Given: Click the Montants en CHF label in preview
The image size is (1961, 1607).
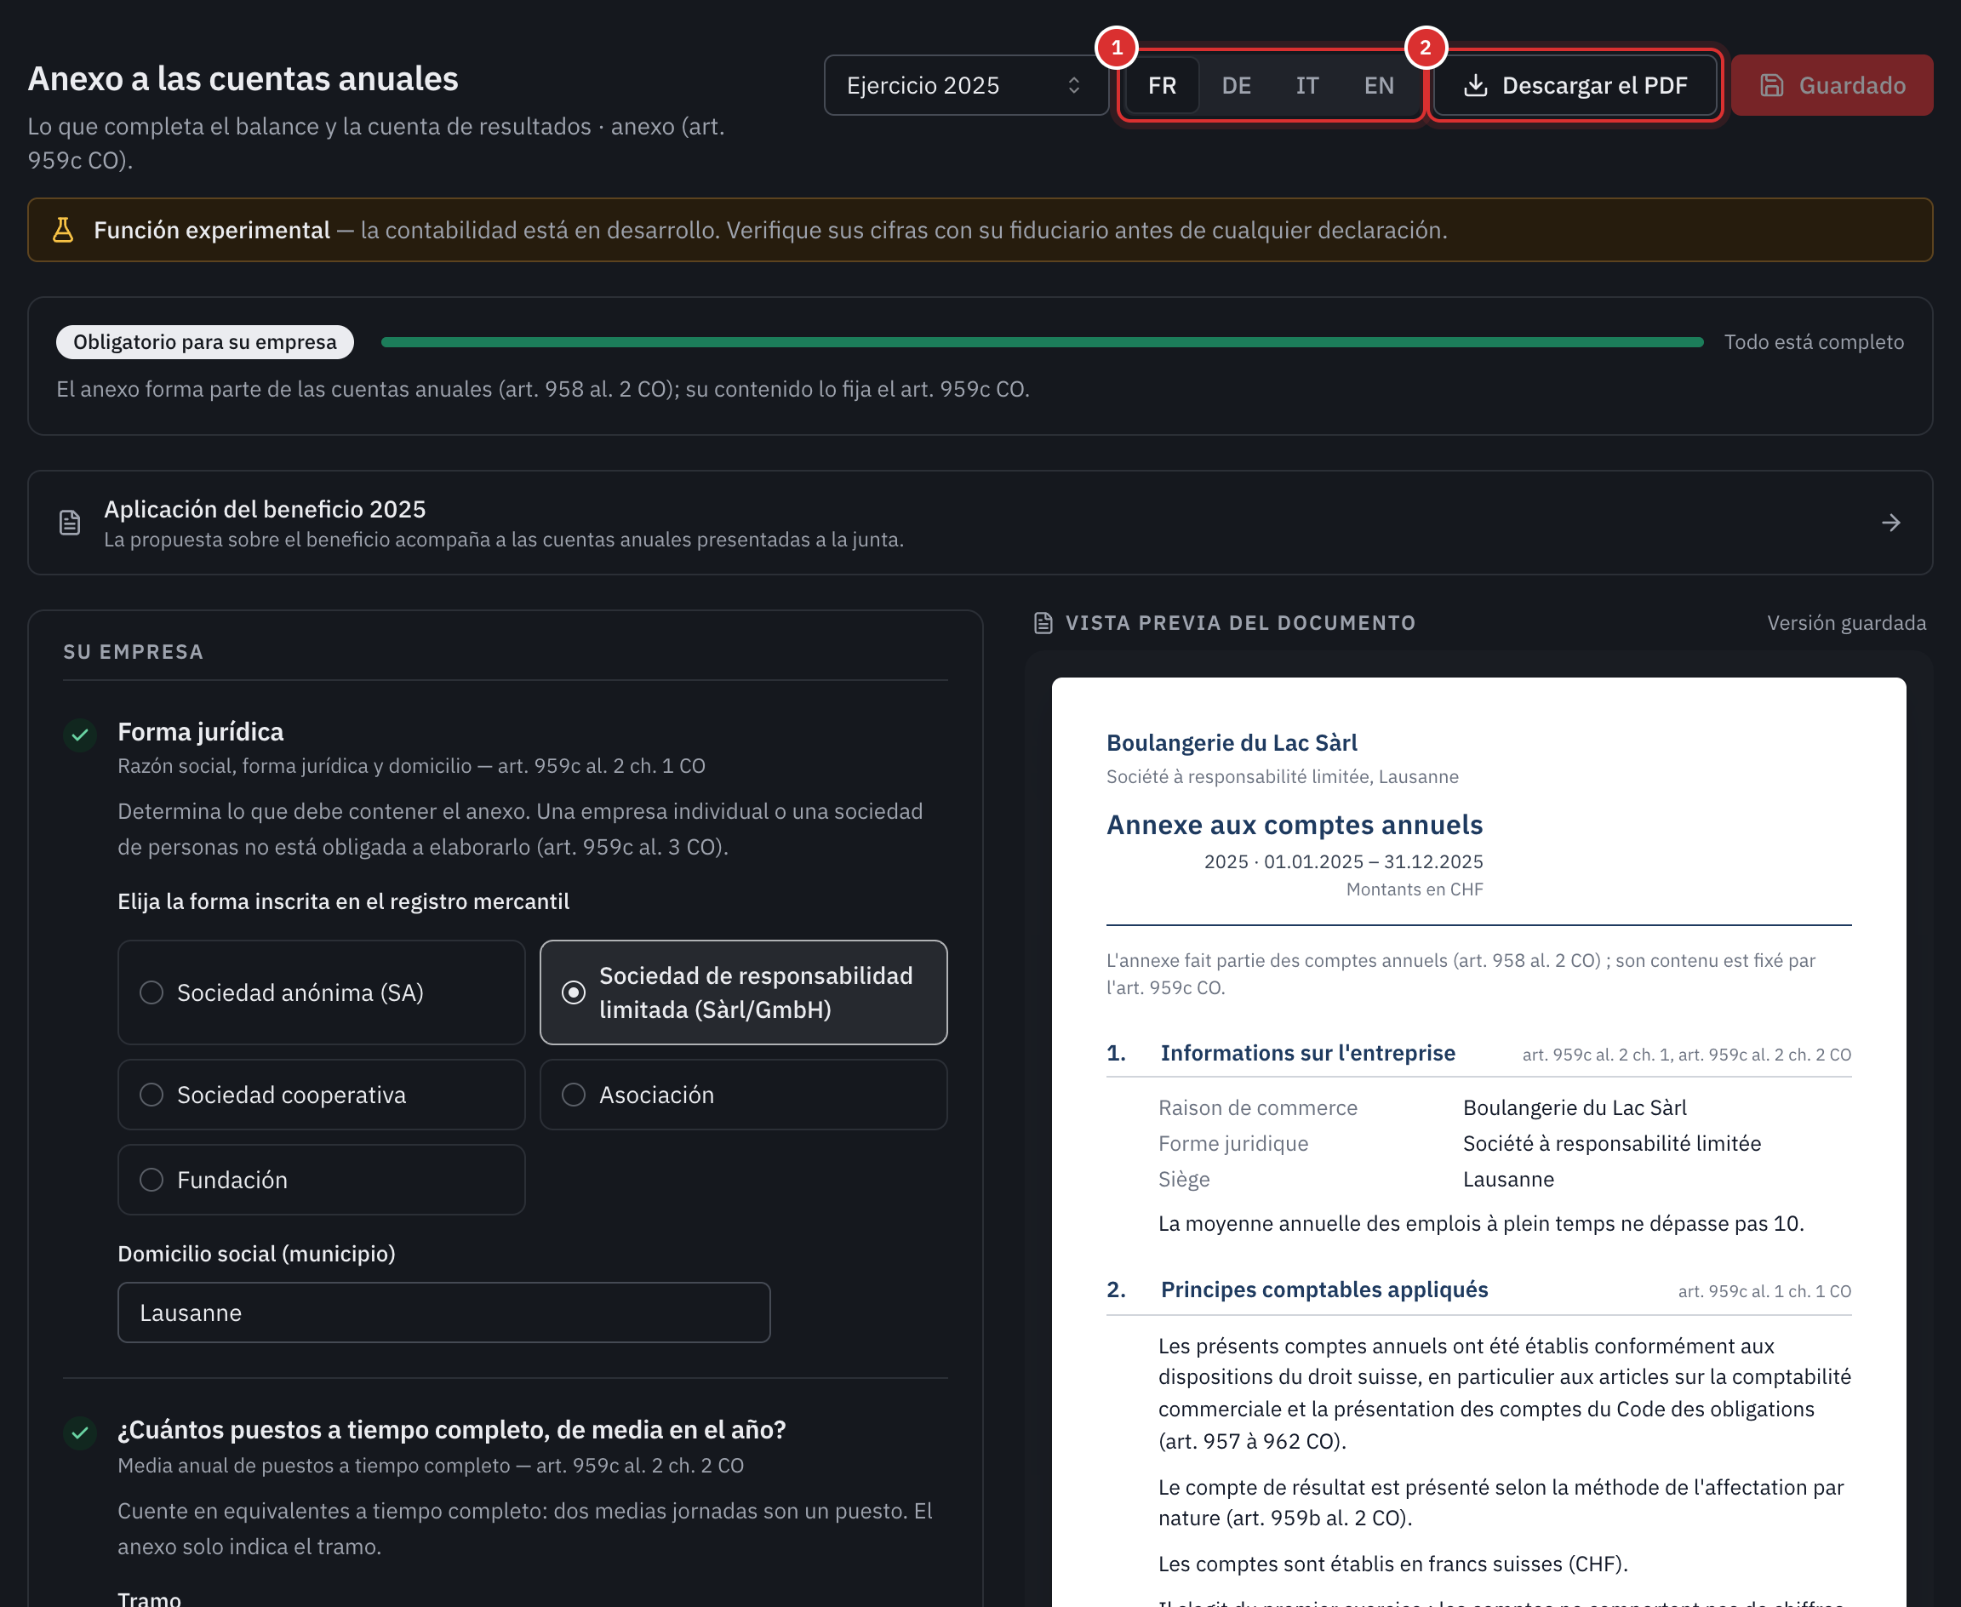Looking at the screenshot, I should 1414,889.
